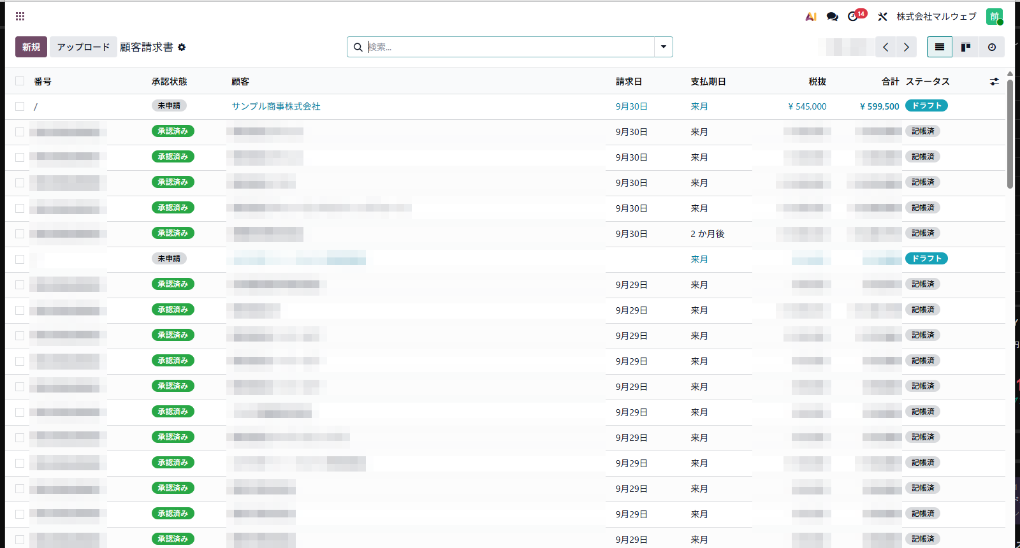This screenshot has height=548, width=1020.
Task: Switch to kanban view
Action: coord(966,47)
